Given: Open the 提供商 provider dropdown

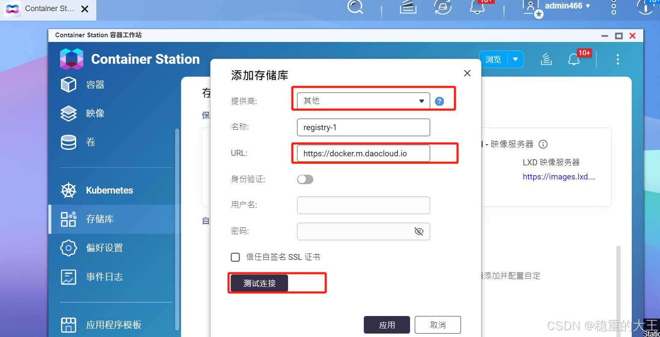Looking at the screenshot, I should click(x=363, y=101).
